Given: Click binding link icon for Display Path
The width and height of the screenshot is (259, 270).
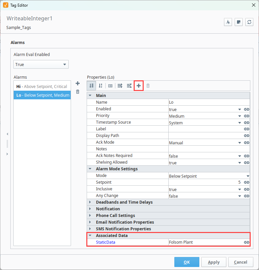Looking at the screenshot, I should pyautogui.click(x=247, y=136).
